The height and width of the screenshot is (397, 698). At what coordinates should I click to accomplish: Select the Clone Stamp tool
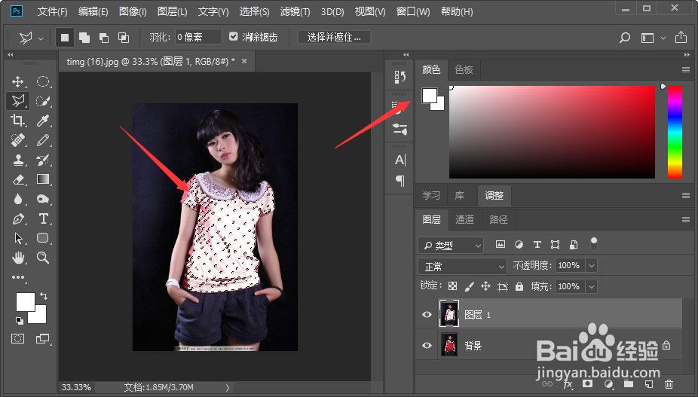click(18, 160)
